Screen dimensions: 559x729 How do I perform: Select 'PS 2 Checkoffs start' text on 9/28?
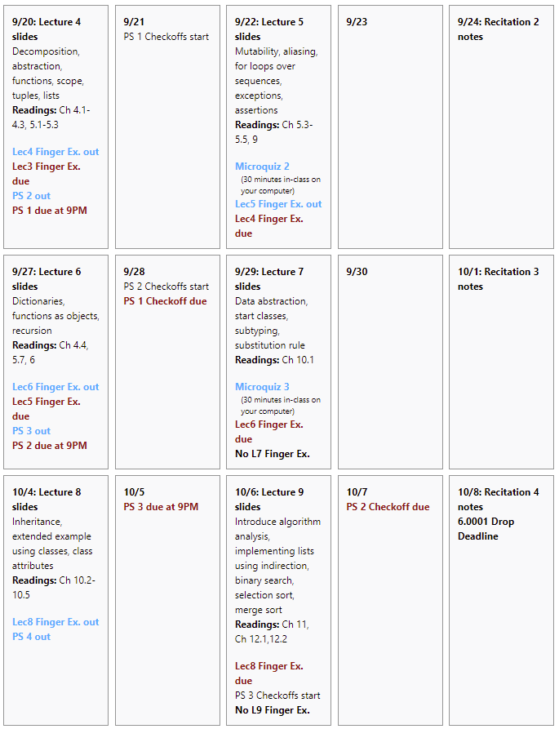click(166, 287)
